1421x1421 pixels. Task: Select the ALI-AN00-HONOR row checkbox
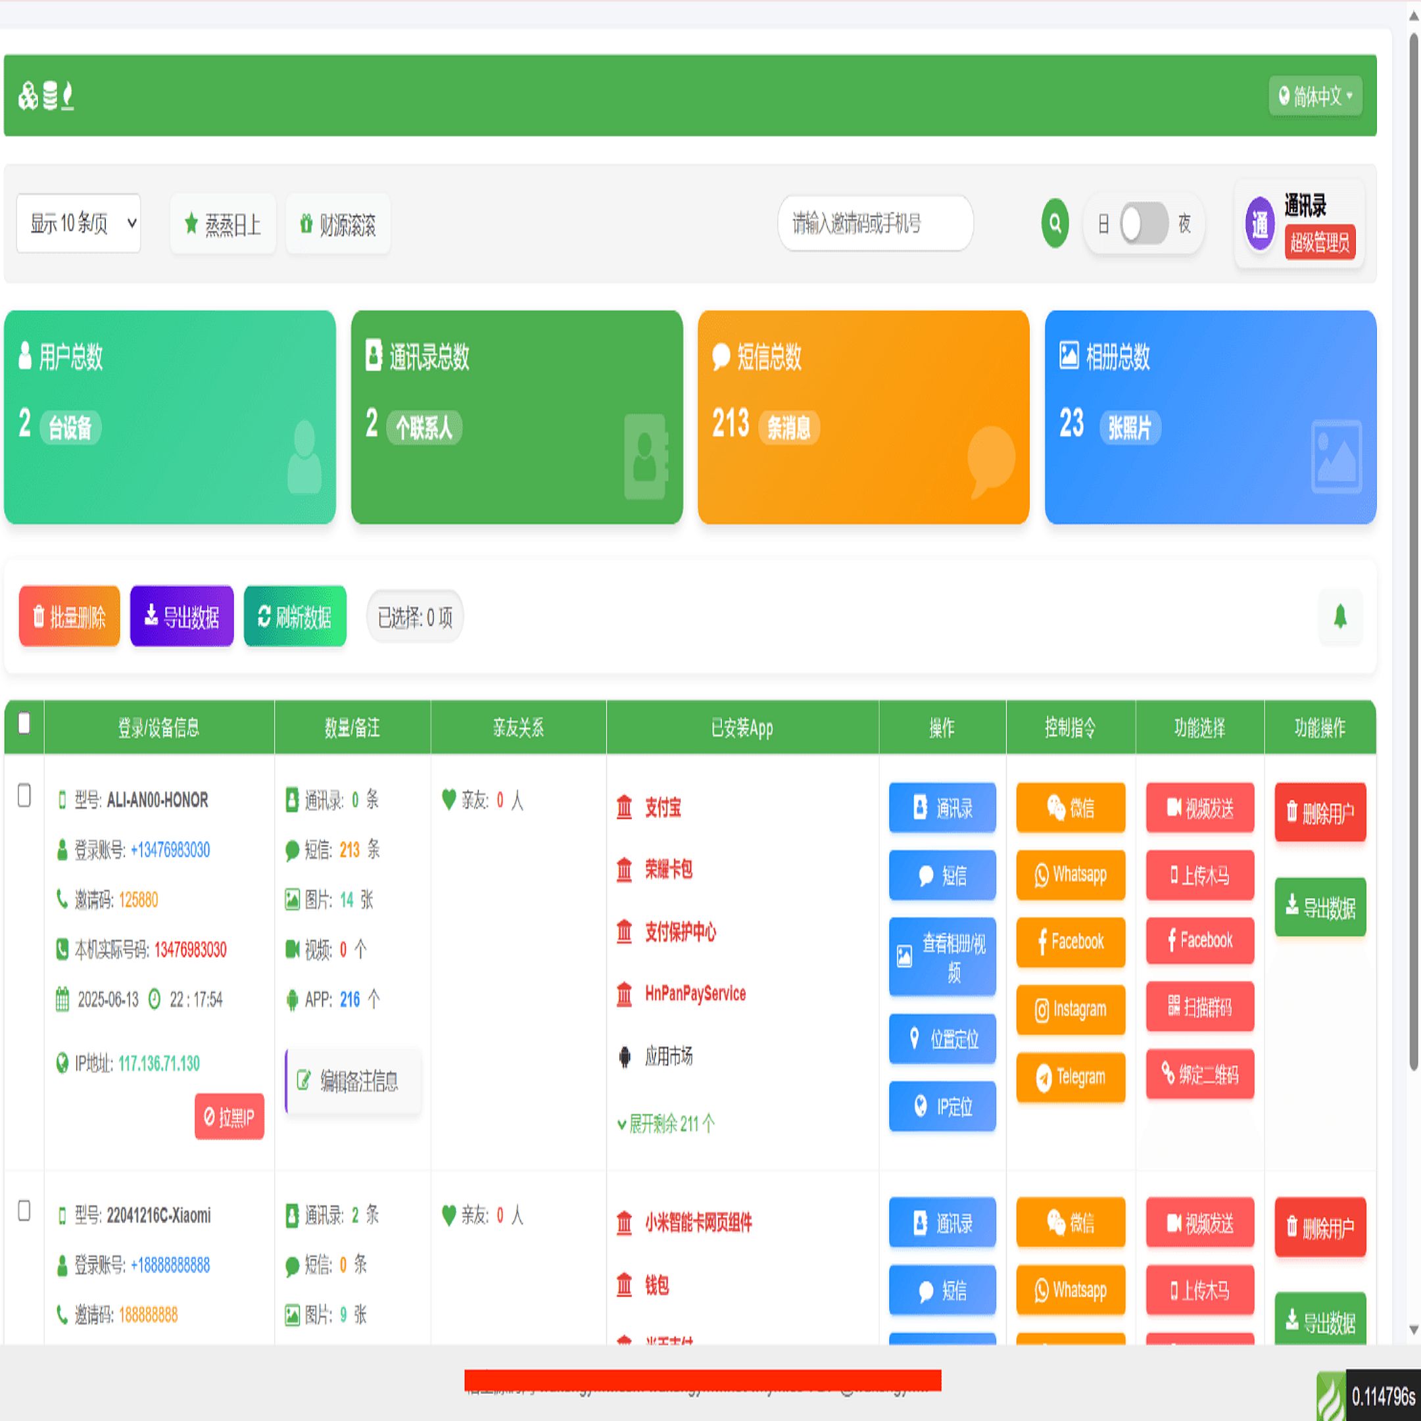coord(24,794)
